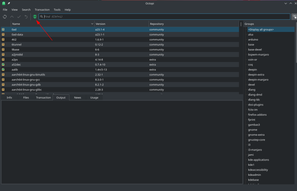Click the icon right of the search field
This screenshot has width=297, height=191.
pos(294,17)
